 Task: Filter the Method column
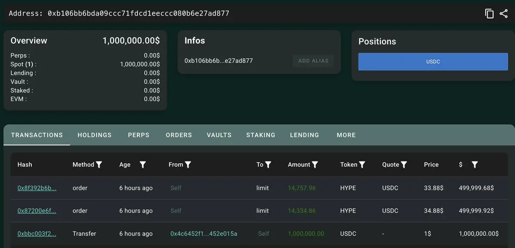(x=99, y=164)
